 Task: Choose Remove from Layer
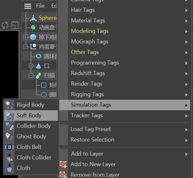(125, 174)
